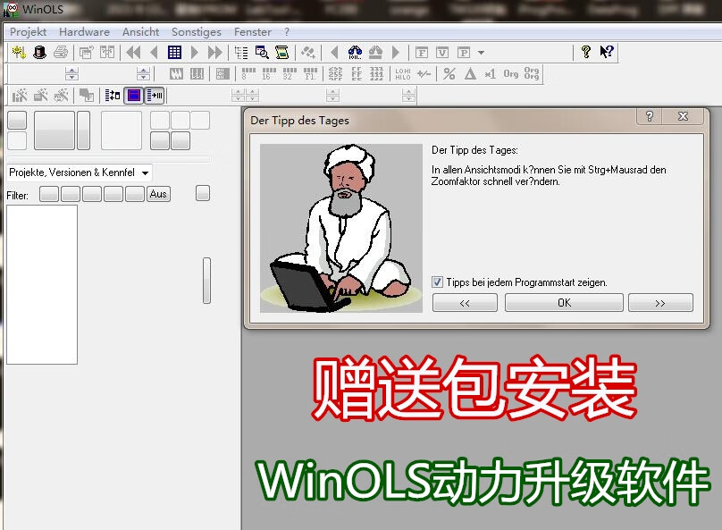Select the blue table grid view icon

[x=174, y=53]
